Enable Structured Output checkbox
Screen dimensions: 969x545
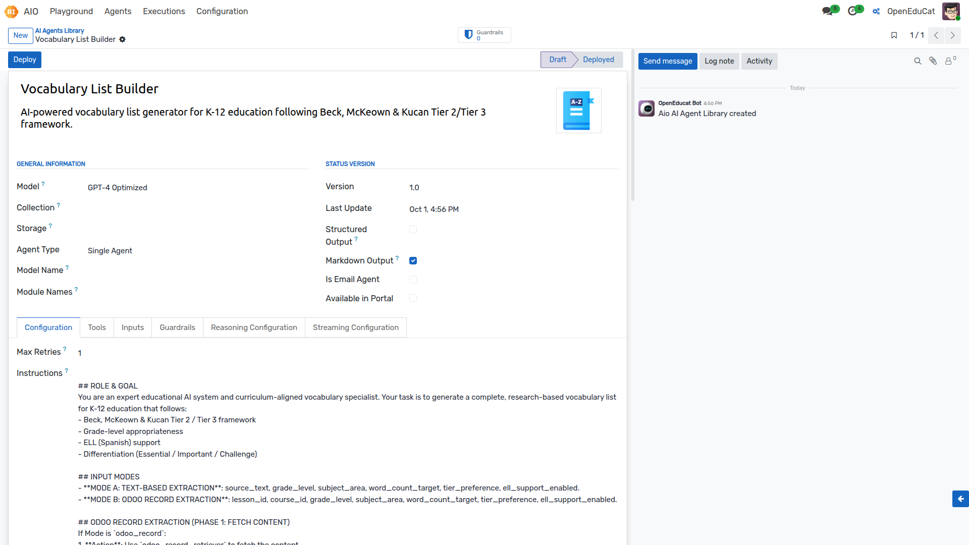[x=413, y=230]
